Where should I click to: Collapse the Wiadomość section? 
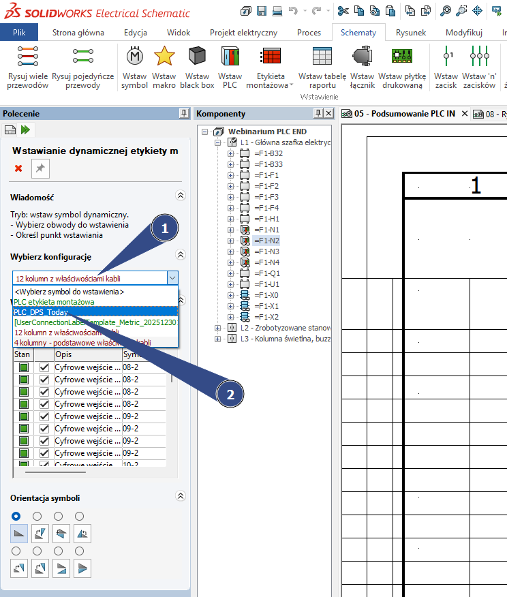[x=180, y=196]
